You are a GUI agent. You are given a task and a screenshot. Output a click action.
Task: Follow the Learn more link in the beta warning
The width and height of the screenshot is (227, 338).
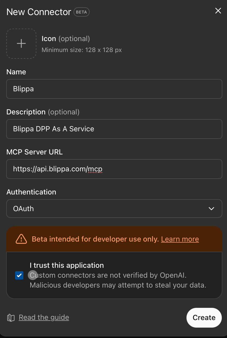pos(180,239)
